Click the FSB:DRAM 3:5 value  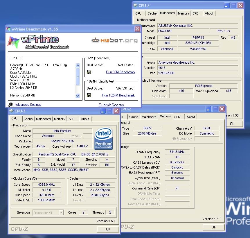[x=177, y=157]
